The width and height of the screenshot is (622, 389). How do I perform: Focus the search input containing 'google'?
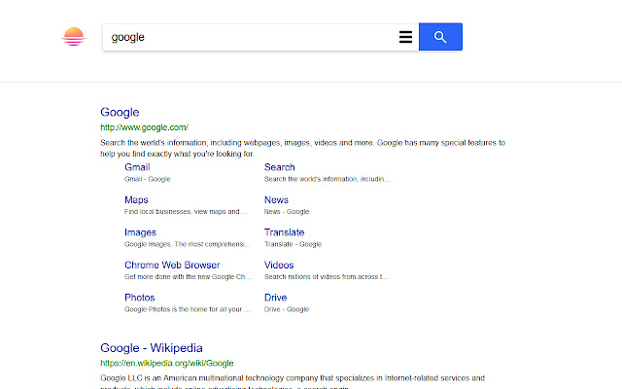248,37
